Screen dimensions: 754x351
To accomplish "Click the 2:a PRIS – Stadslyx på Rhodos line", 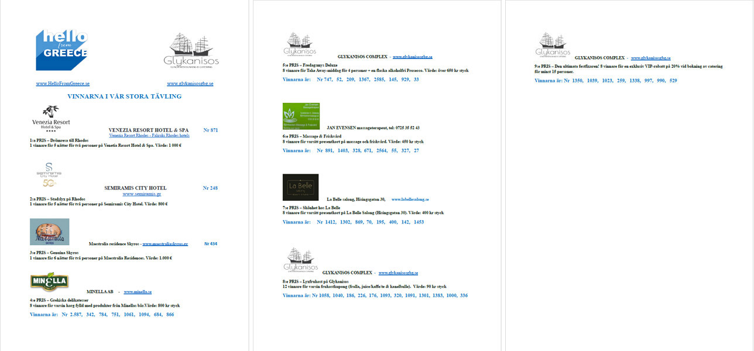I will (57, 199).
